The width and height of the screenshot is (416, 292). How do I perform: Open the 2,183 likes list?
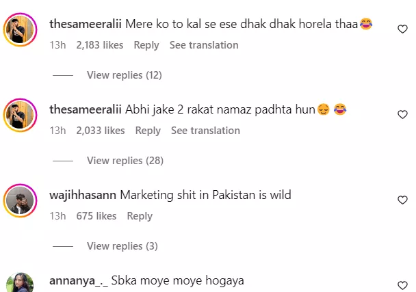pos(100,45)
